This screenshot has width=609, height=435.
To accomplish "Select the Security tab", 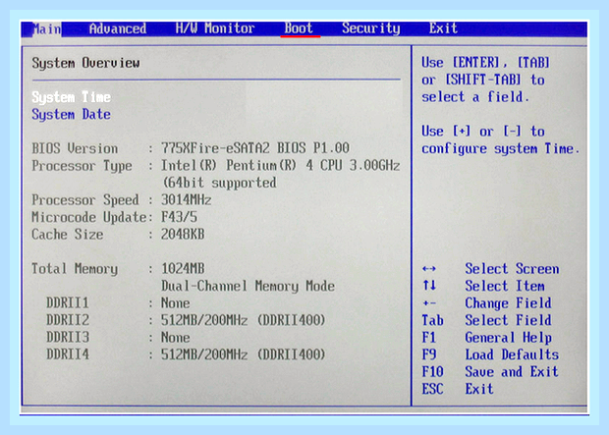I will click(x=371, y=28).
